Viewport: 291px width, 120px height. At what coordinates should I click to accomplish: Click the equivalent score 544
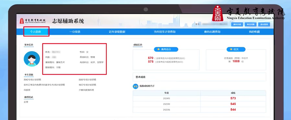[233, 110]
